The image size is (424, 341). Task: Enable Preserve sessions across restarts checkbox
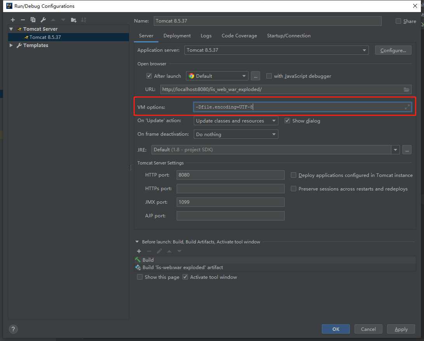point(294,189)
